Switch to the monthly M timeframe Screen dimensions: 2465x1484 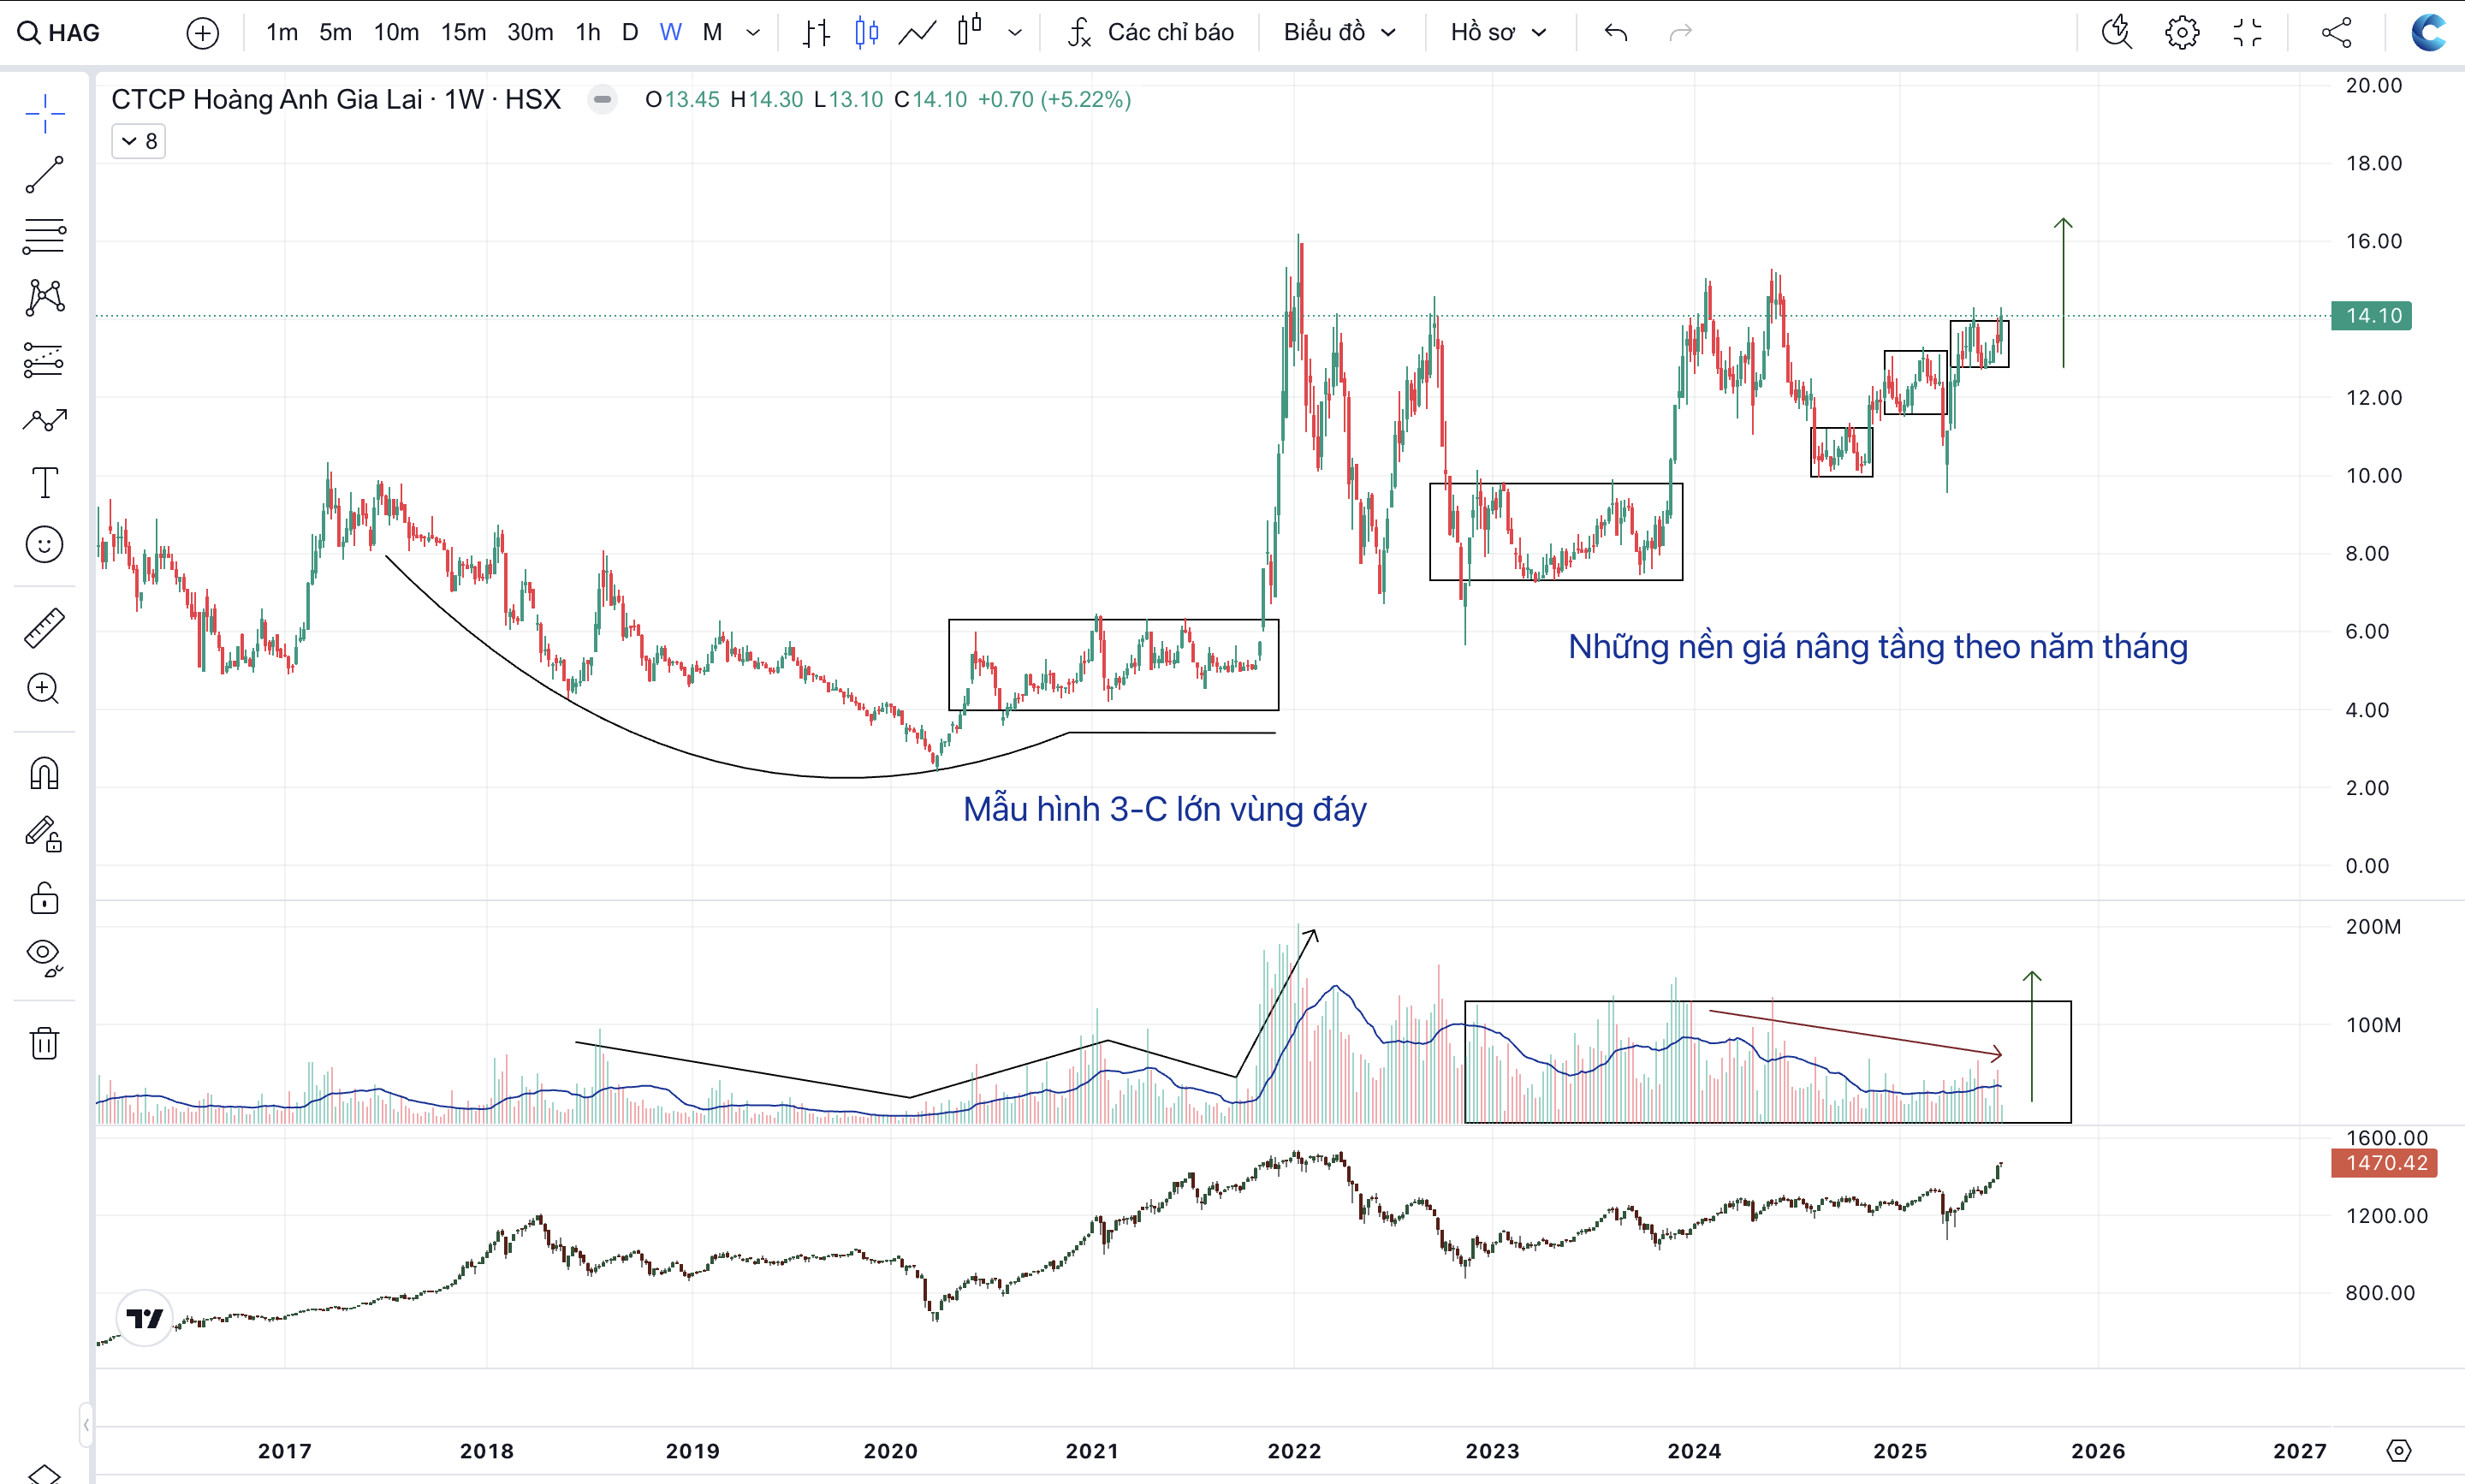[711, 33]
